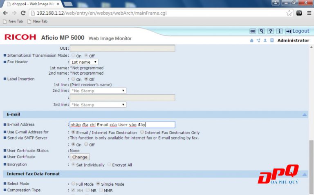Viewport: 314px width, 195px height.
Task: Select Internet Fax Destination Only option
Action: pos(142,132)
